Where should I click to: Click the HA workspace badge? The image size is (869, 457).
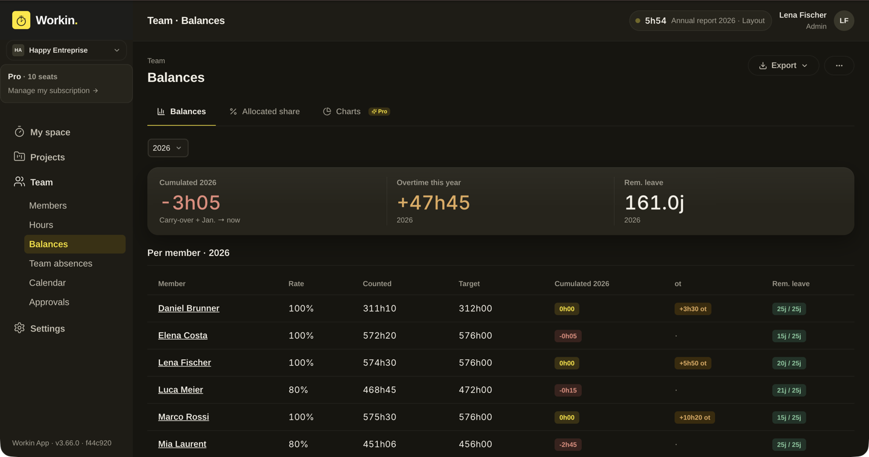pyautogui.click(x=18, y=50)
